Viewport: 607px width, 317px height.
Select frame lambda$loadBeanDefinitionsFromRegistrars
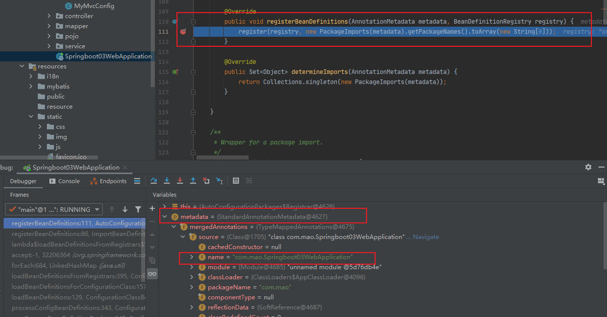[75, 244]
